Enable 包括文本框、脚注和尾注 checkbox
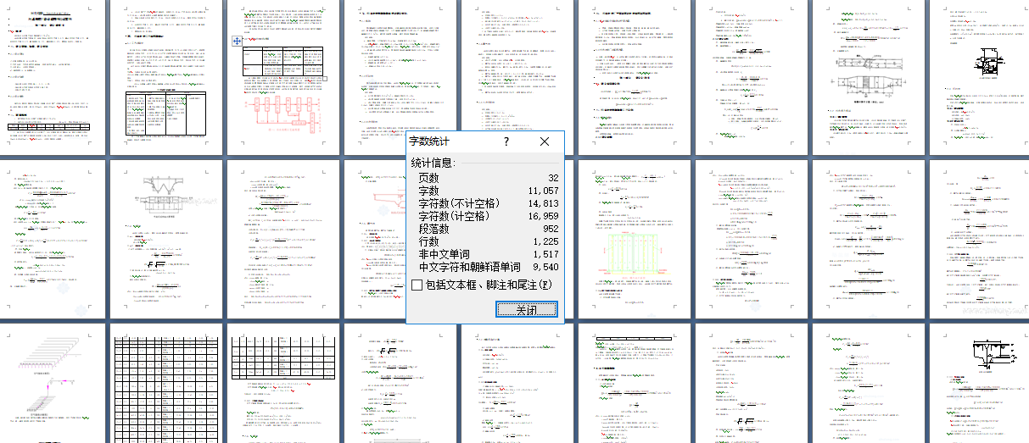 417,285
